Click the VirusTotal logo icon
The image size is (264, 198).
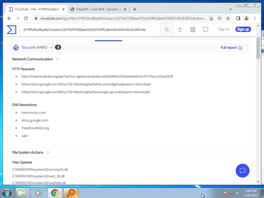[11, 30]
